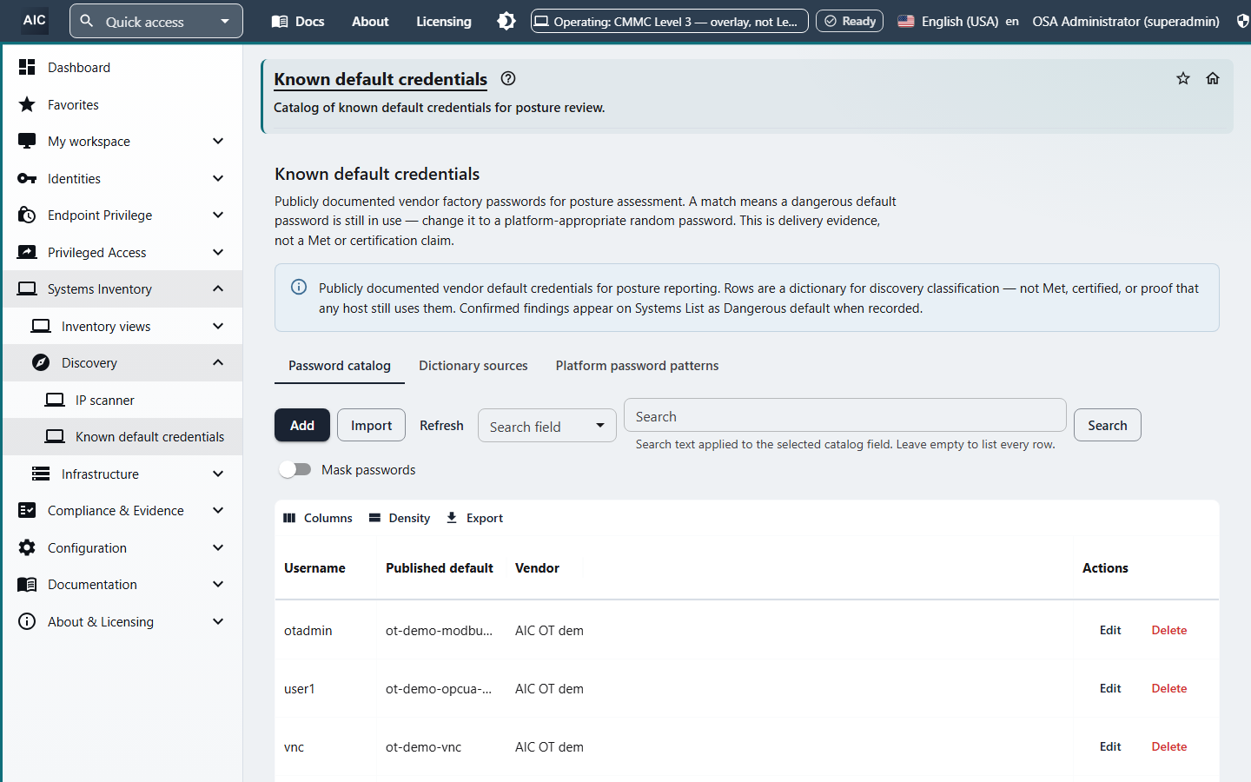The image size is (1251, 782).
Task: Collapse the Systems Inventory section
Action: pos(122,288)
